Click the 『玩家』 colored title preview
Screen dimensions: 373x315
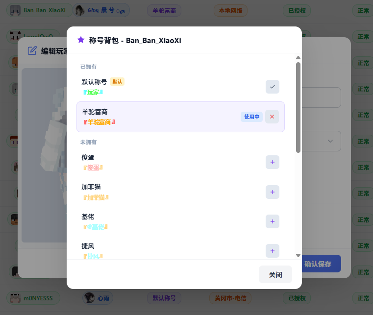(x=93, y=92)
